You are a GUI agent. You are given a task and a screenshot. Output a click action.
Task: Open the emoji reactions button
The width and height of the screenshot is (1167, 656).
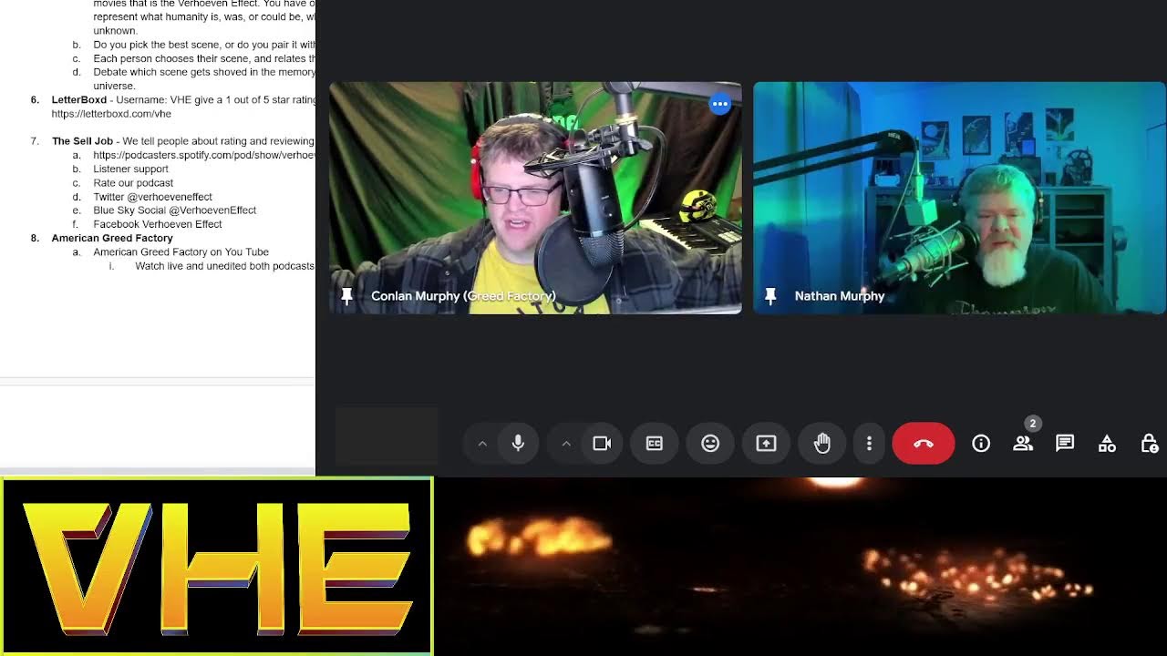click(710, 444)
